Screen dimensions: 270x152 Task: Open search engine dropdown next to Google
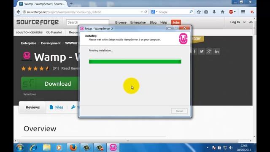tap(157, 12)
